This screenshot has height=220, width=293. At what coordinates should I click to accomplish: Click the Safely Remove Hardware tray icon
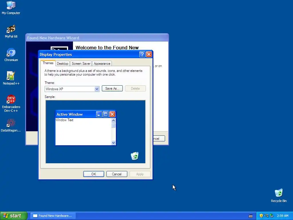[272, 216]
